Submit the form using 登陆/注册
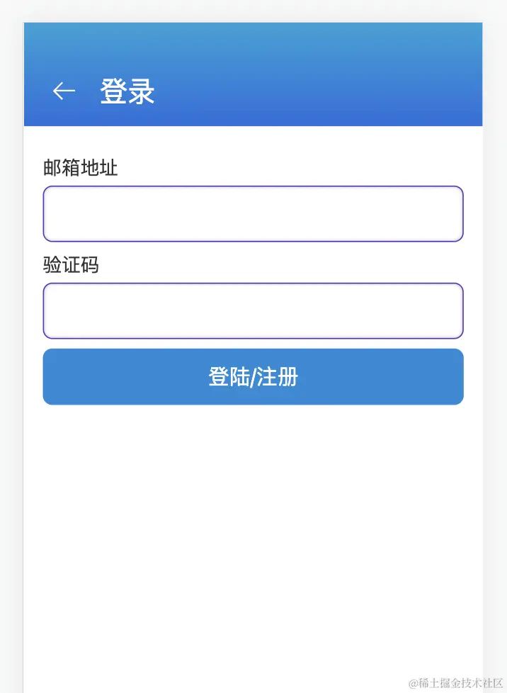 pyautogui.click(x=253, y=376)
